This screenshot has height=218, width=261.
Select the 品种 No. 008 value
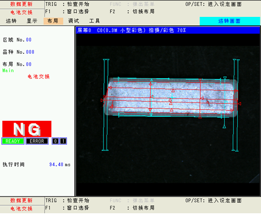point(30,52)
